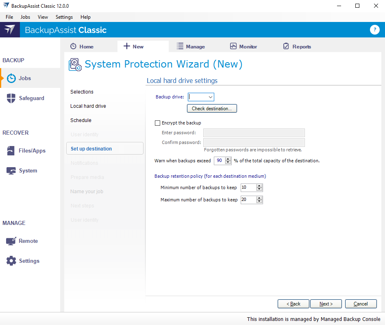
Task: Click the app icon in the title bar
Action: [6, 5]
